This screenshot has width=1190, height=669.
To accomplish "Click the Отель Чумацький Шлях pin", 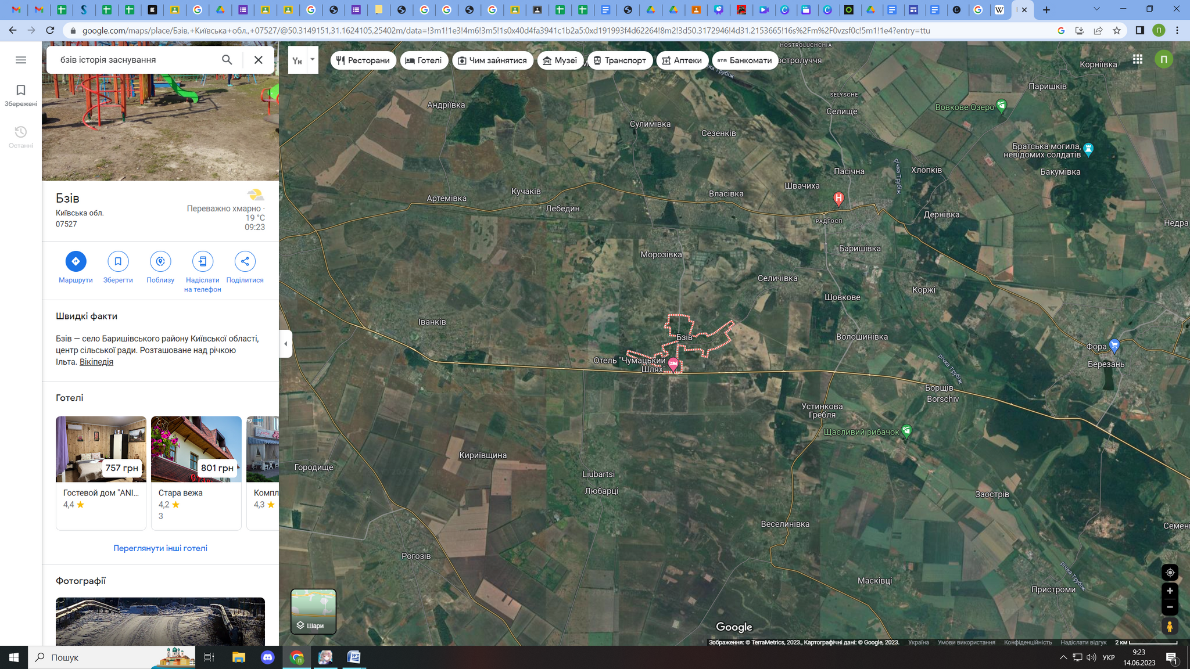I will [673, 364].
